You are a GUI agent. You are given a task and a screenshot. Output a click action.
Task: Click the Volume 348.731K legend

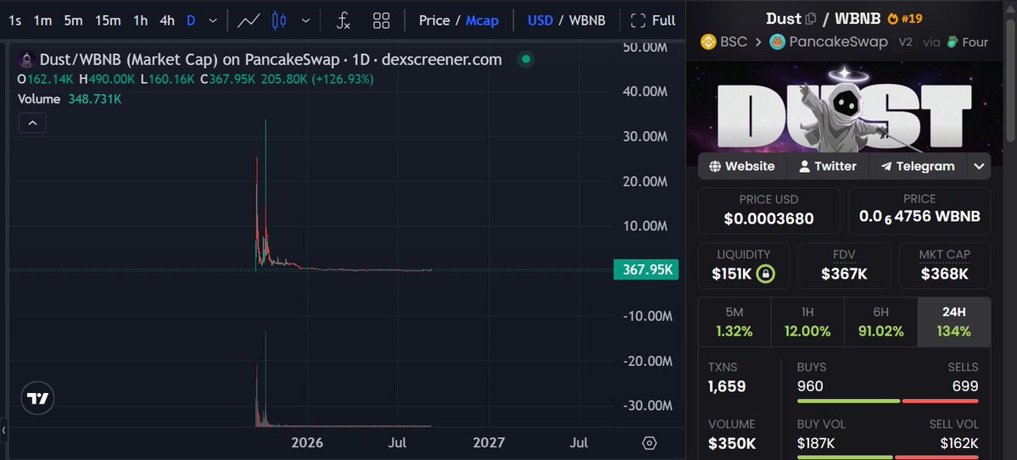pos(70,99)
